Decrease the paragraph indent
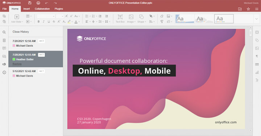The image size is (261, 136). pyautogui.click(x=100, y=16)
